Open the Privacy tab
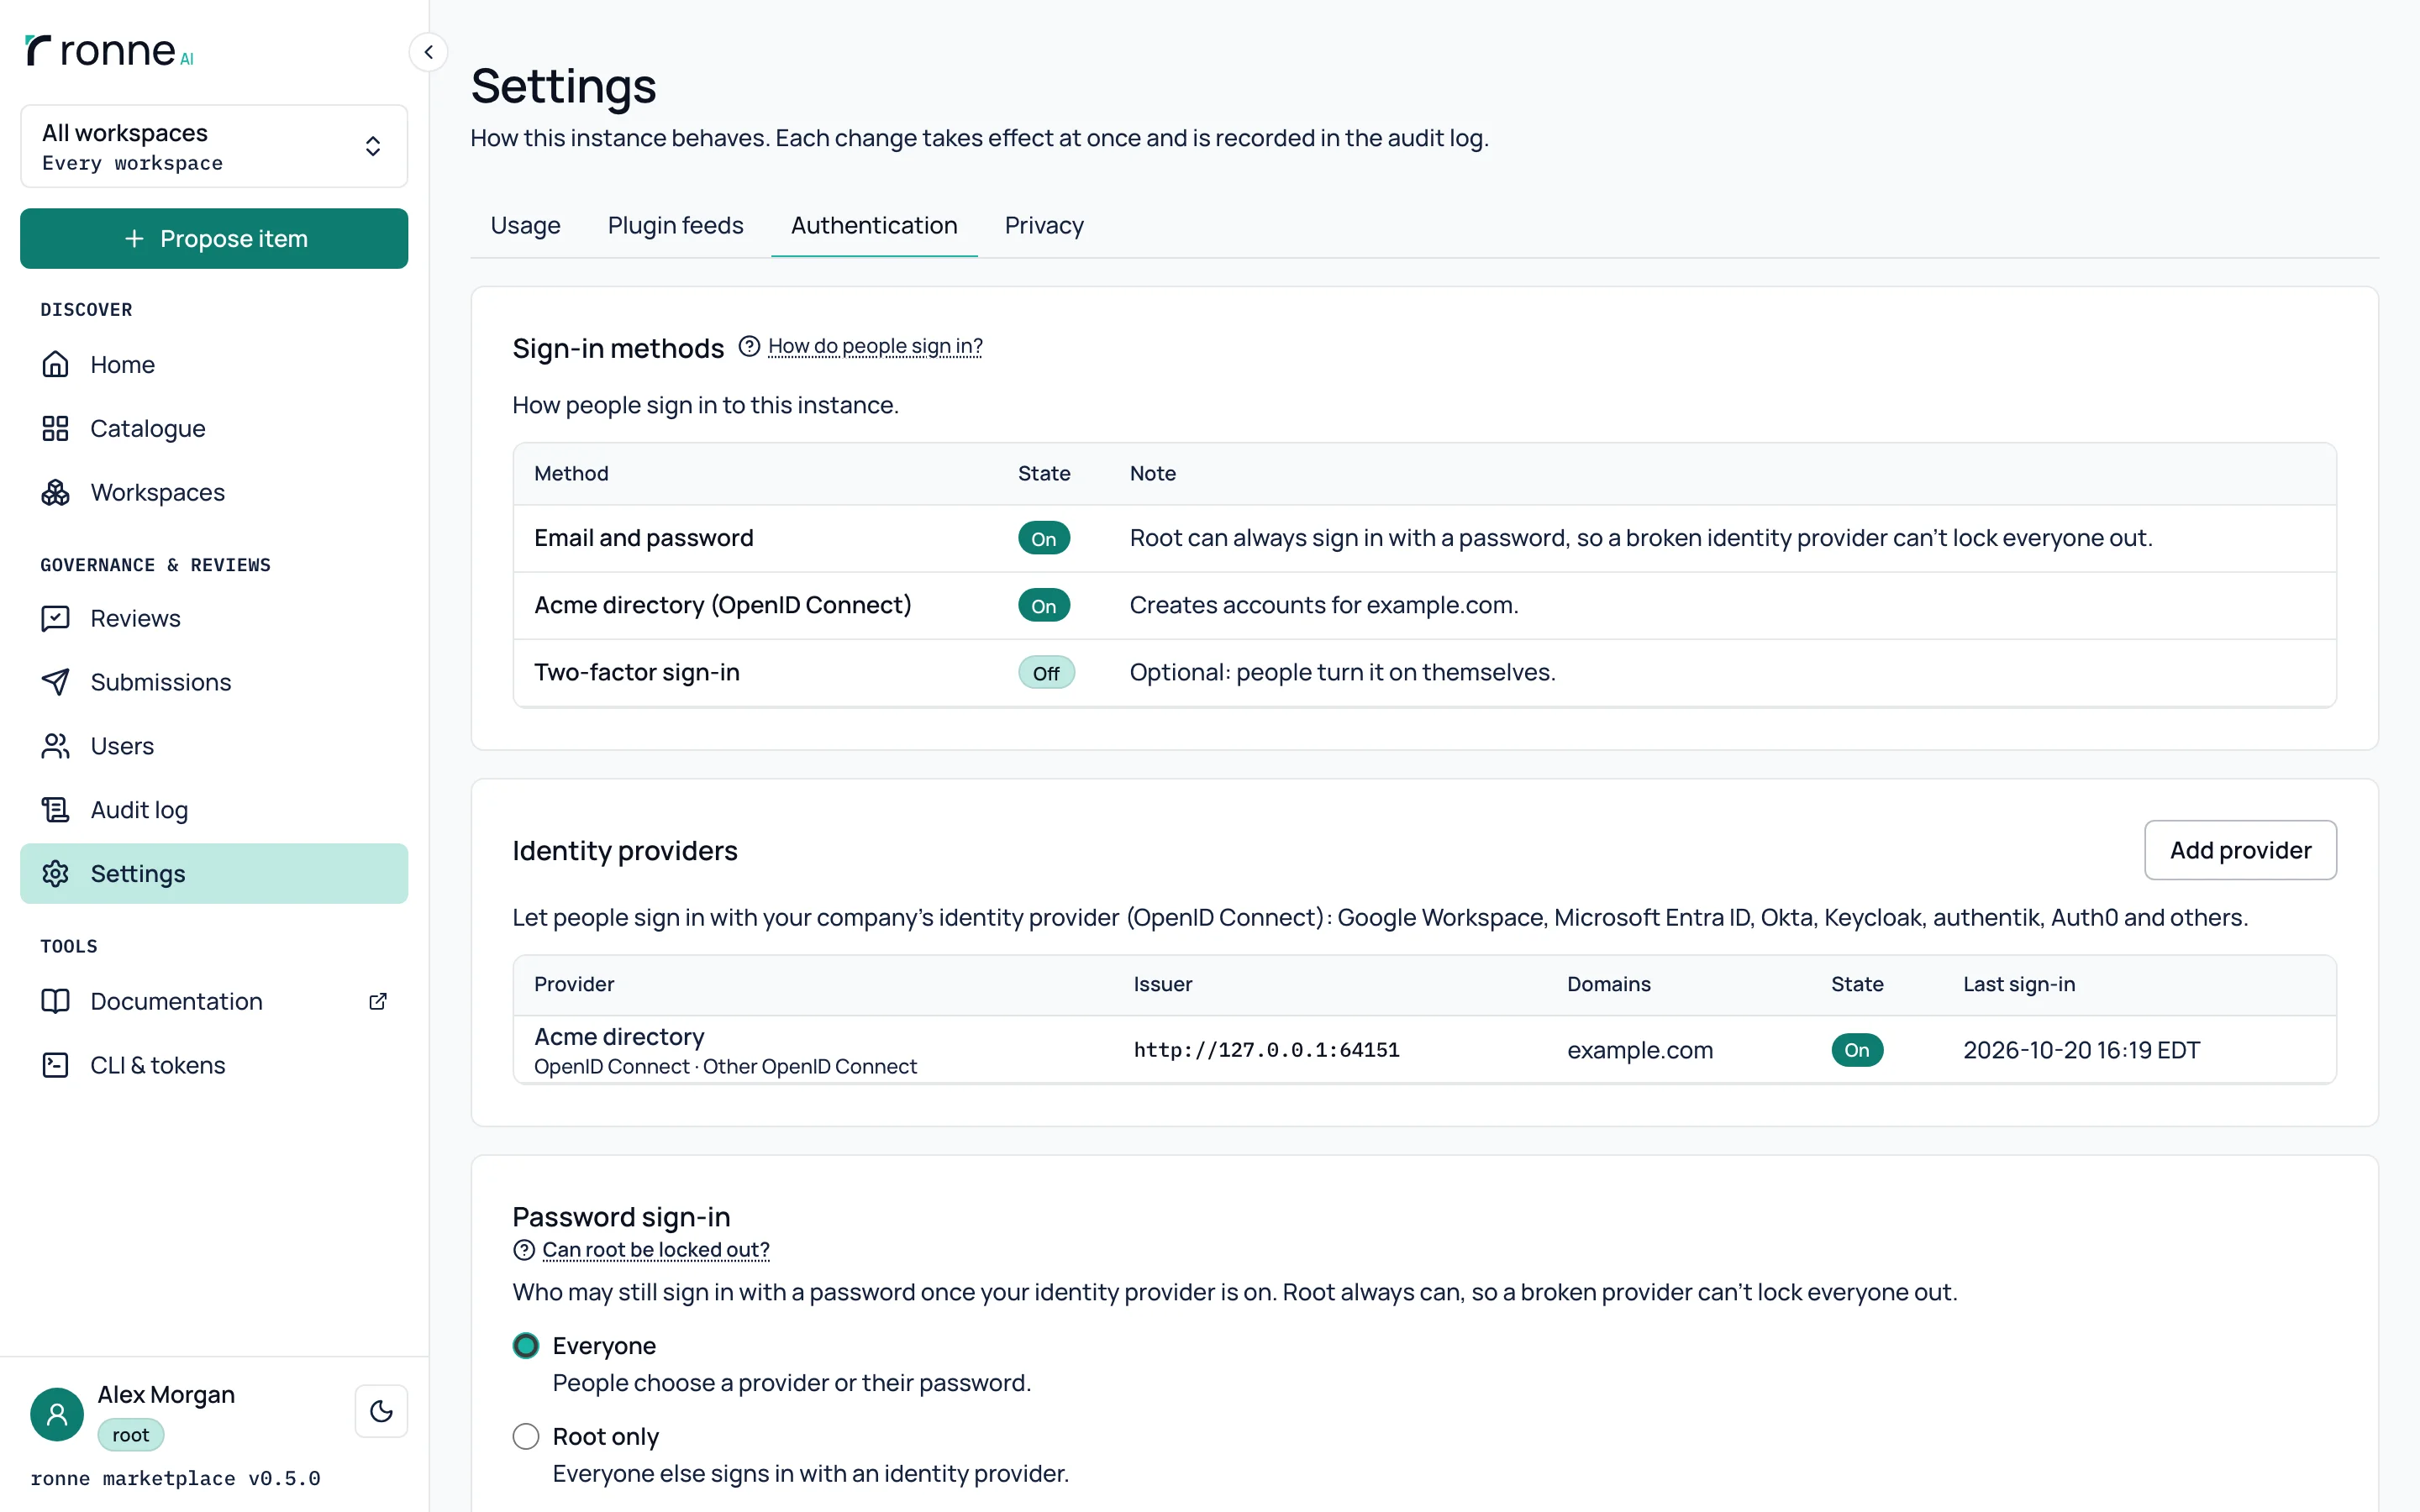The width and height of the screenshot is (2420, 1512). (x=1044, y=225)
